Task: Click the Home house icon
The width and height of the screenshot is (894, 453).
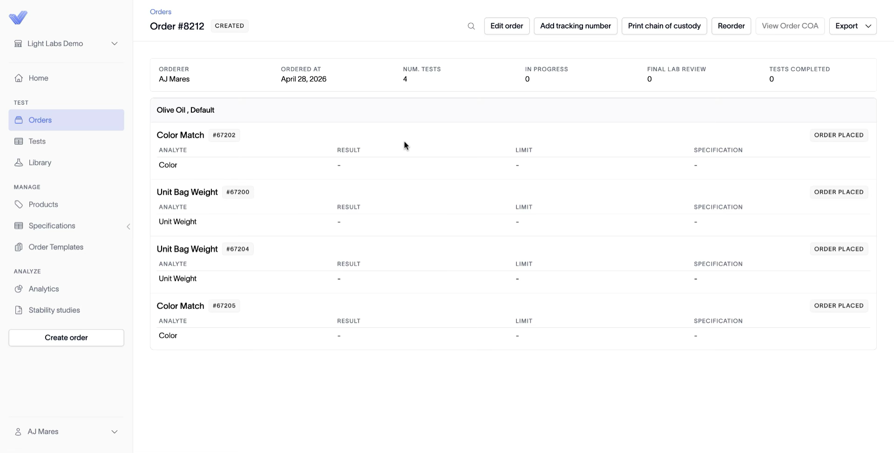Action: click(x=19, y=78)
